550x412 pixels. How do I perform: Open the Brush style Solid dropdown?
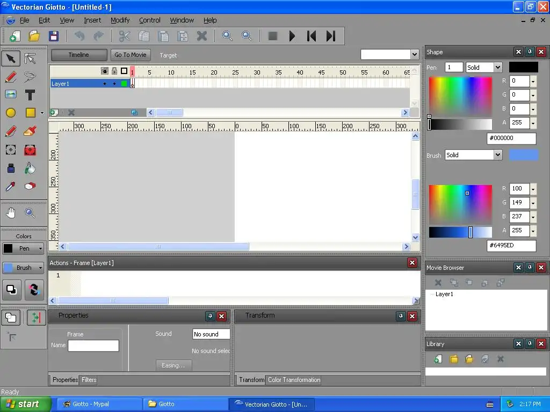click(498, 155)
